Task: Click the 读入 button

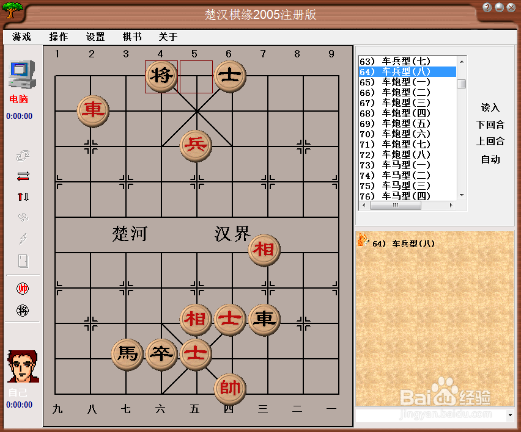Action: (490, 107)
